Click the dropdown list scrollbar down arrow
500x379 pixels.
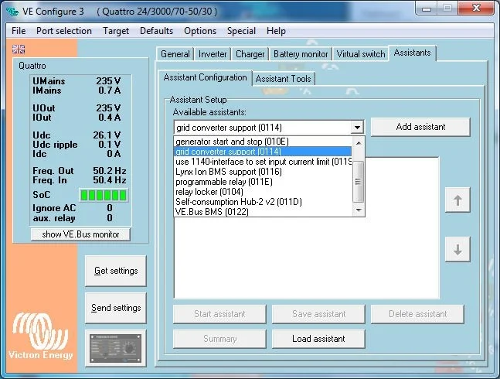point(359,210)
